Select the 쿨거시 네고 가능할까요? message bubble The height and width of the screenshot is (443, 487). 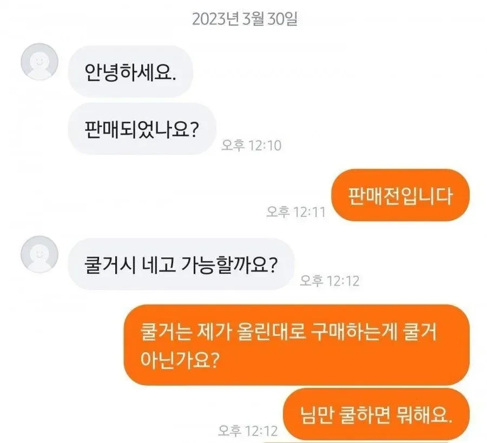pyautogui.click(x=181, y=264)
